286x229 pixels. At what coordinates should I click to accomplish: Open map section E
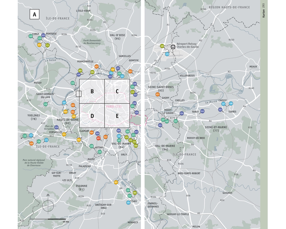click(x=117, y=116)
